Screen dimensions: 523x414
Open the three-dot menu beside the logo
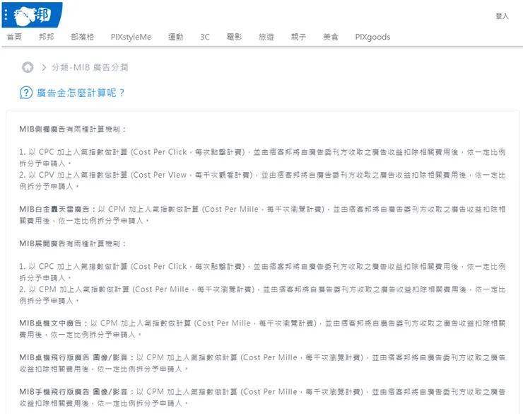[6, 15]
